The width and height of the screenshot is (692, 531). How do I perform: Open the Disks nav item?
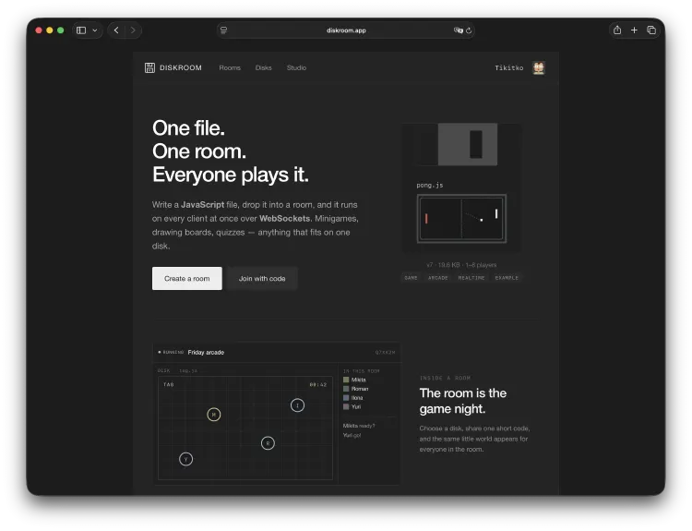264,67
